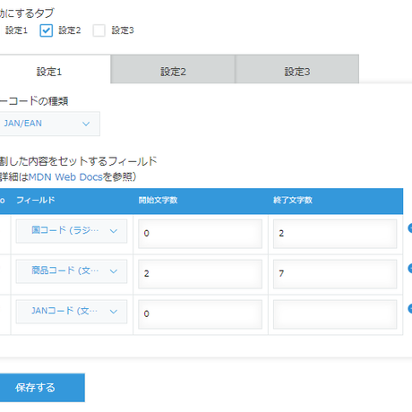This screenshot has height=412, width=412.
Task: Click start position input in 国コード row
Action: (200, 234)
